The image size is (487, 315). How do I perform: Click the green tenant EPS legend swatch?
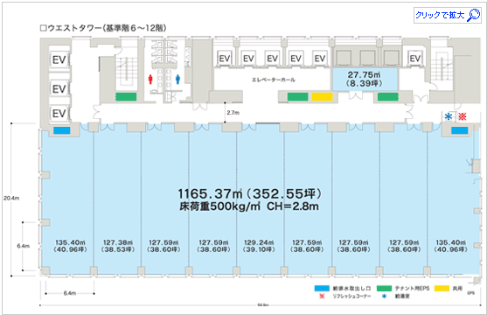click(x=384, y=288)
